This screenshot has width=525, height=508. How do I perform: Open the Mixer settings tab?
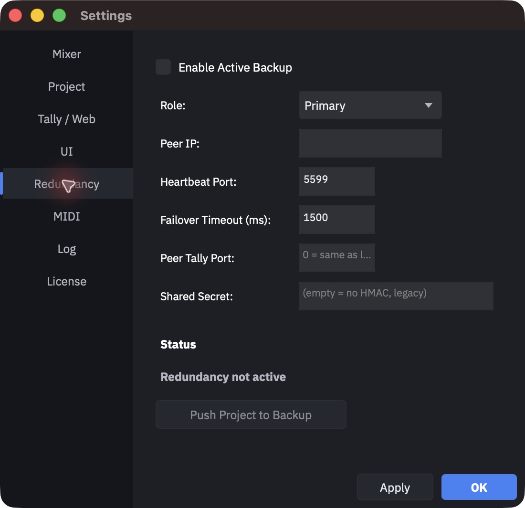click(67, 54)
